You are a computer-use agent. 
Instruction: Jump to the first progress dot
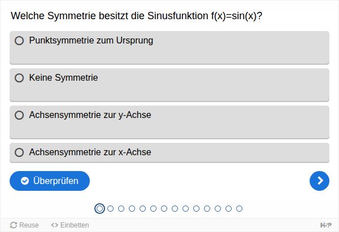pos(100,208)
